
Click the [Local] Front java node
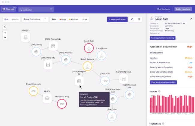101,56
